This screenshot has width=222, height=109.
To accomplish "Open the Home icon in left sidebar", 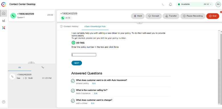I will coord(4,13).
